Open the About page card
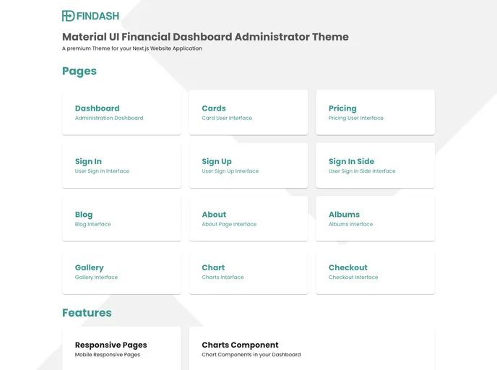 (248, 218)
